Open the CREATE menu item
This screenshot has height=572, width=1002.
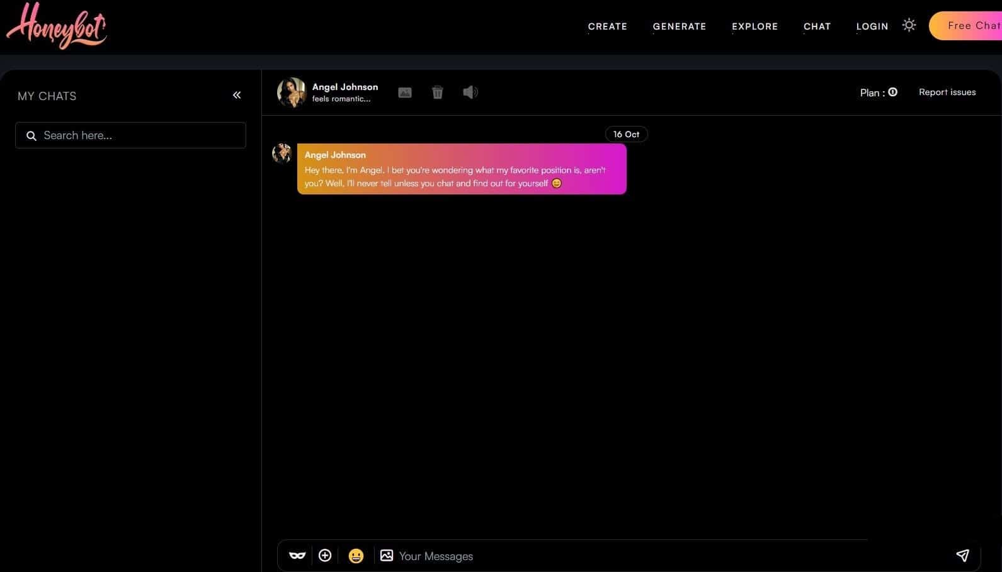pyautogui.click(x=607, y=26)
